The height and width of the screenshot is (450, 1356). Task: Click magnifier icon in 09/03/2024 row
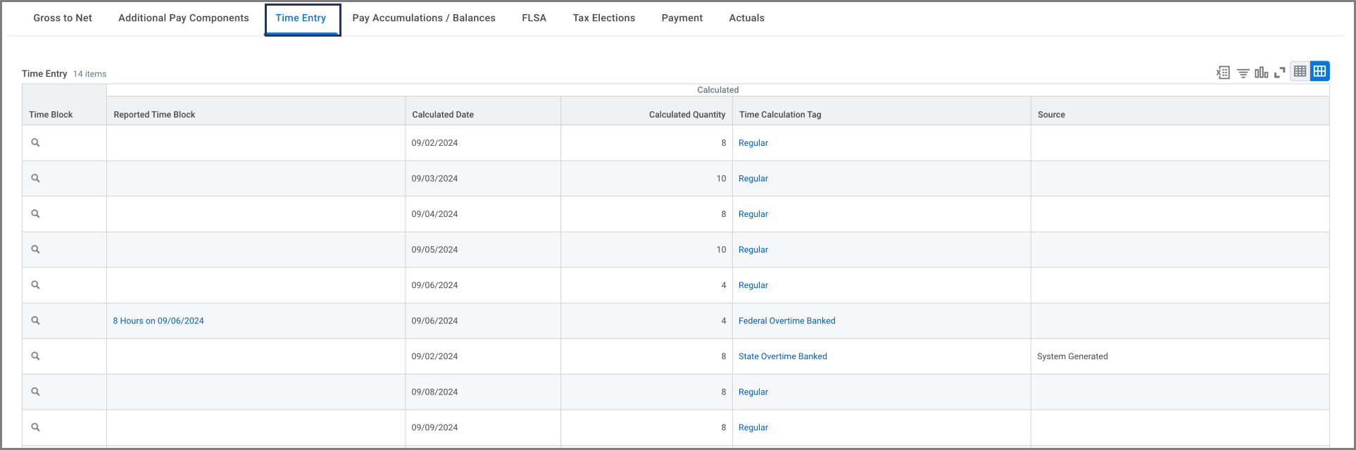[x=35, y=179]
